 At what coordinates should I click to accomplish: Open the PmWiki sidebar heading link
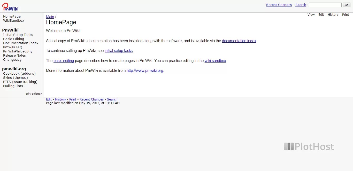tap(10, 30)
